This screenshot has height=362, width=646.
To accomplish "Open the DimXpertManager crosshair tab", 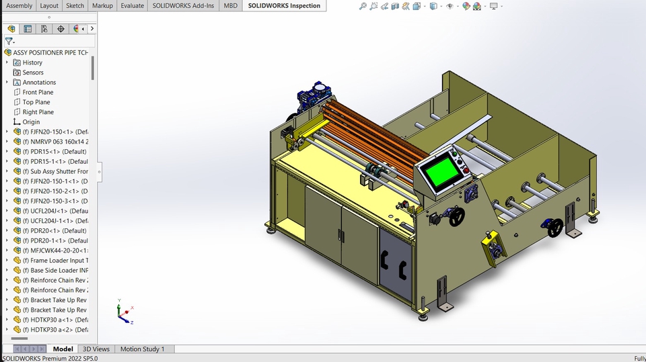I will point(61,29).
